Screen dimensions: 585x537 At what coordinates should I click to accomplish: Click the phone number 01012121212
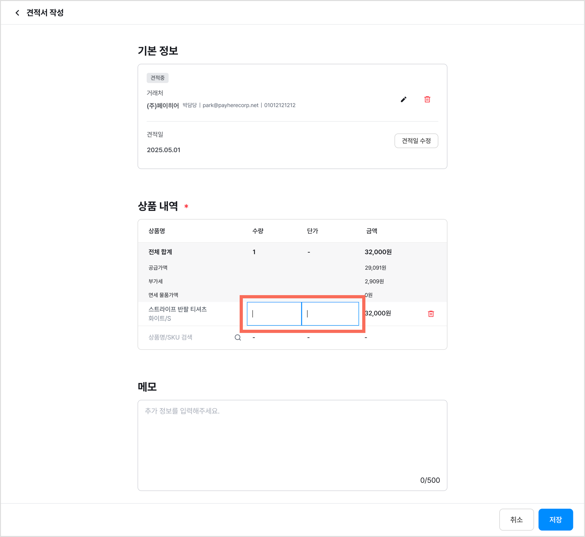[280, 105]
